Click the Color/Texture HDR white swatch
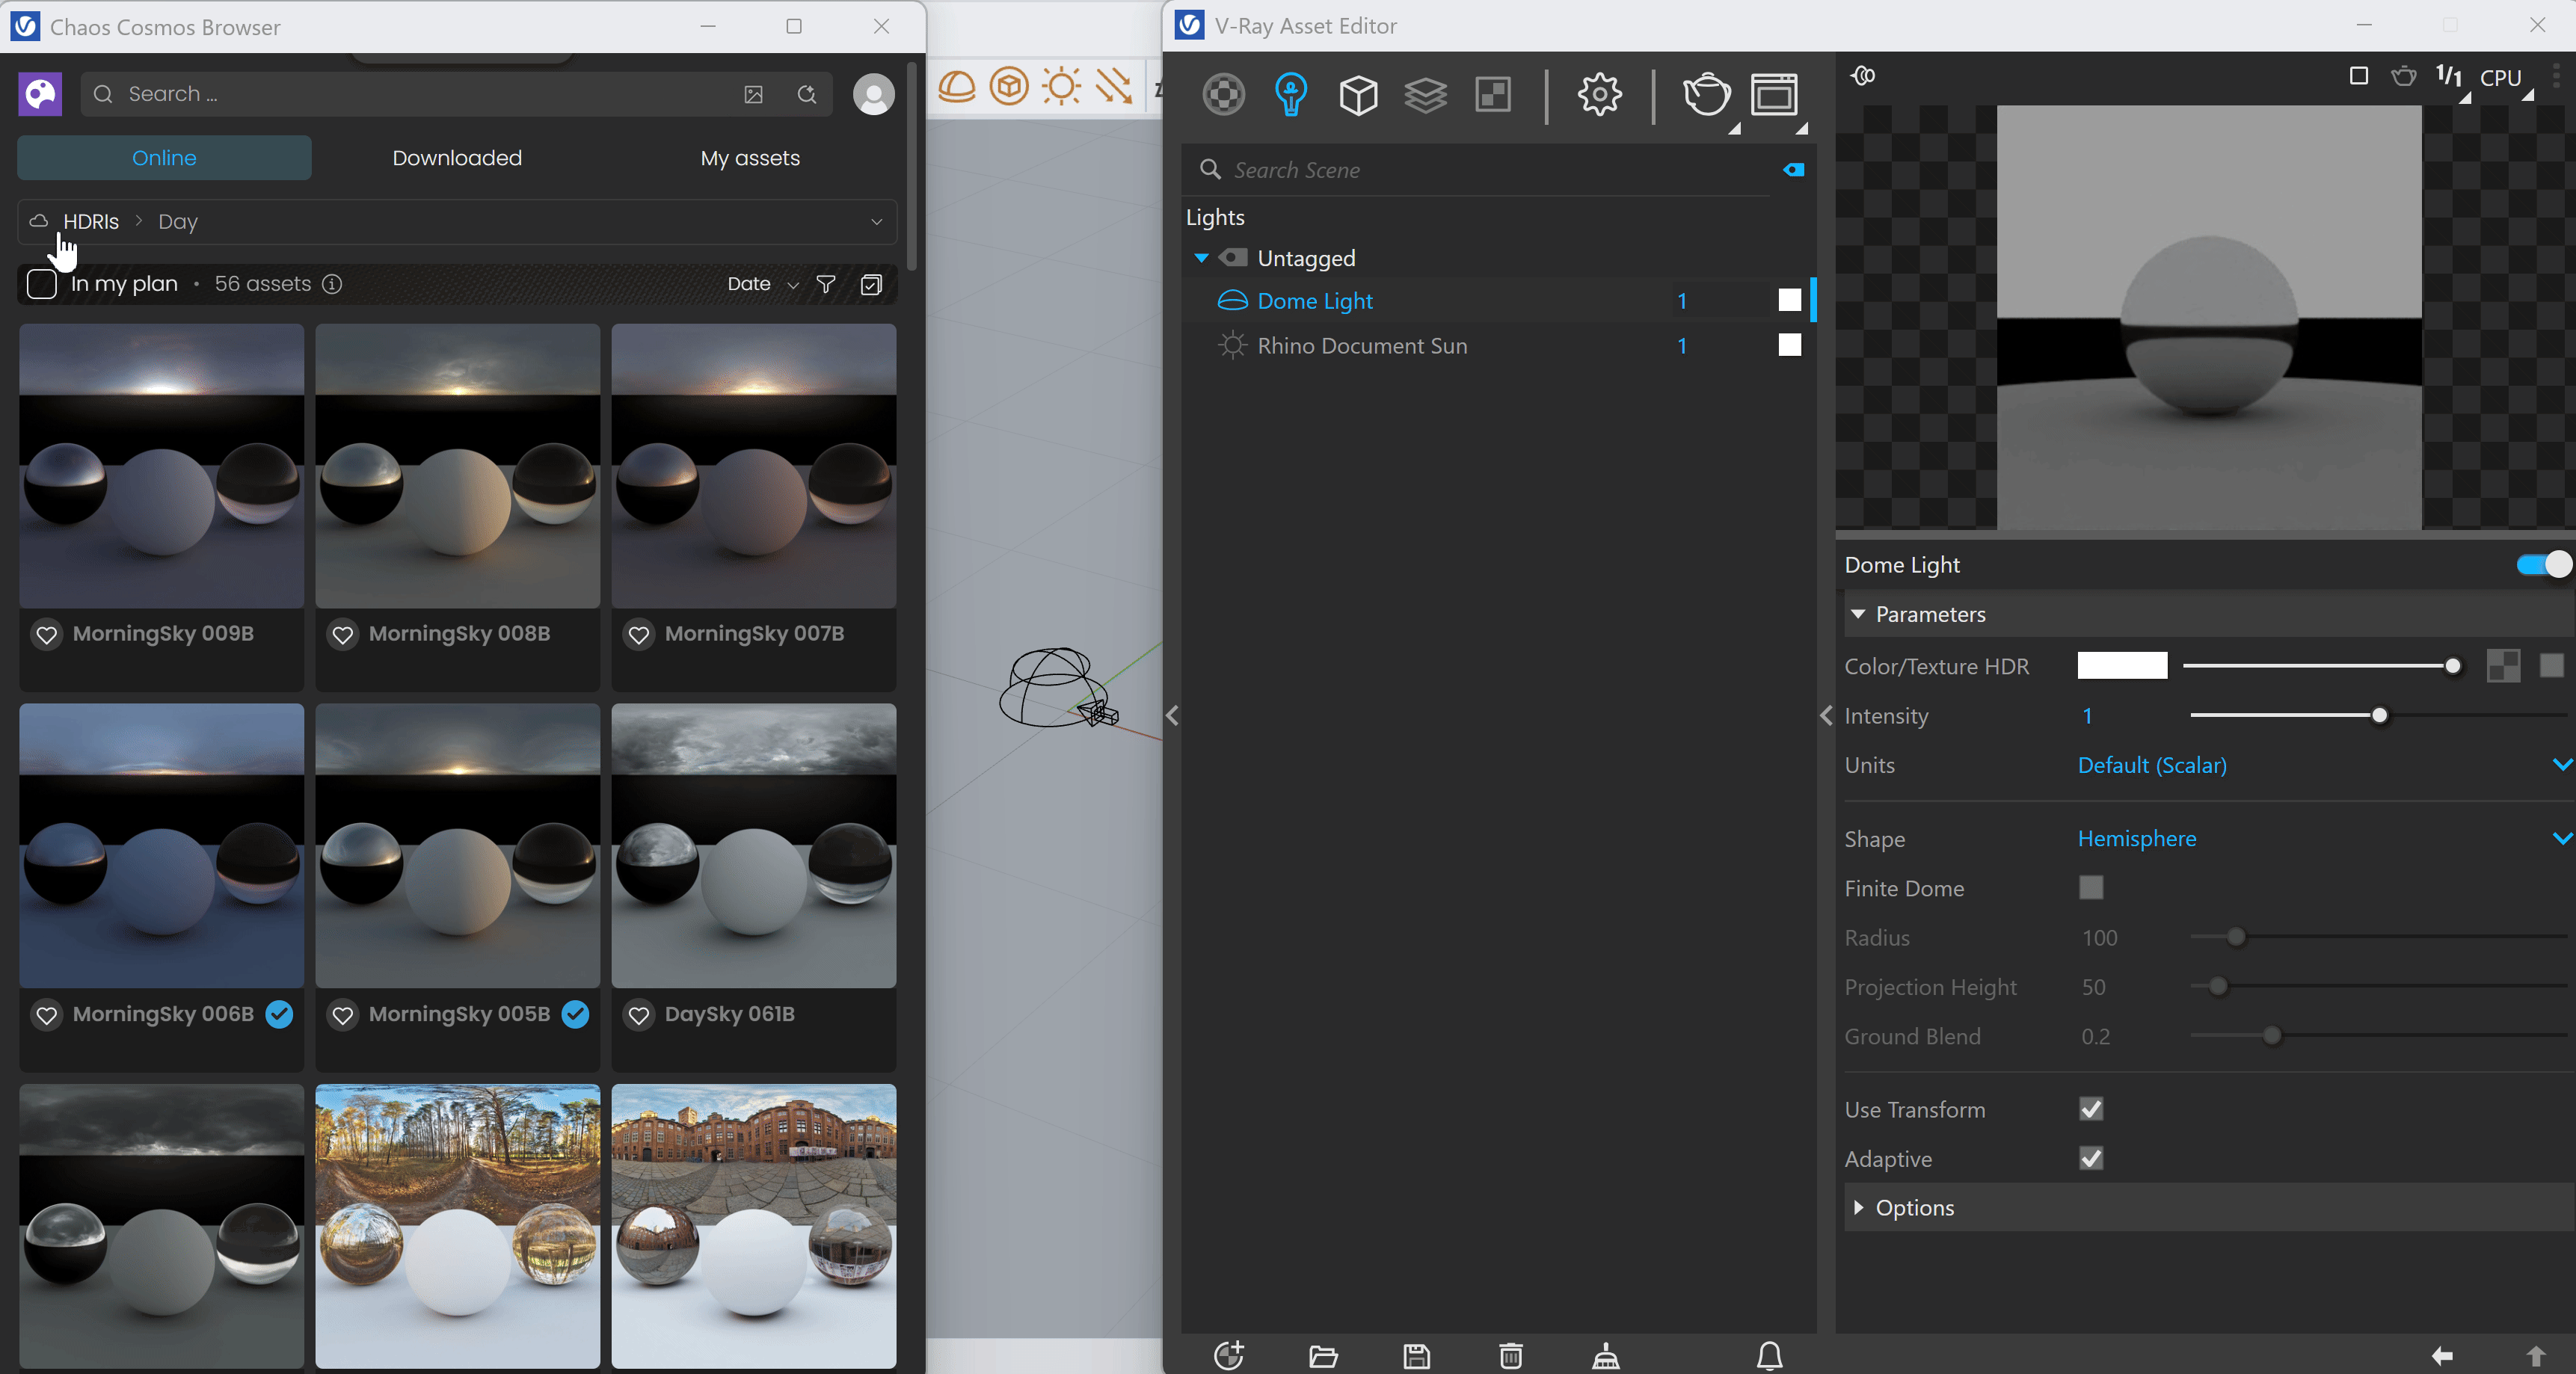The width and height of the screenshot is (2576, 1374). (x=2122, y=666)
